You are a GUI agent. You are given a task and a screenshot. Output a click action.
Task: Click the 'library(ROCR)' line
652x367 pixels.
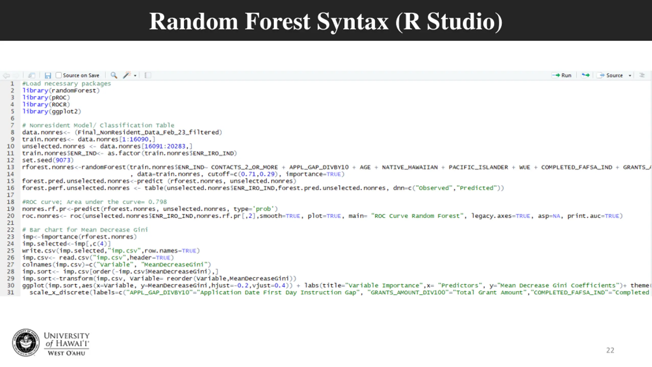(46, 104)
